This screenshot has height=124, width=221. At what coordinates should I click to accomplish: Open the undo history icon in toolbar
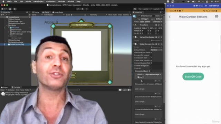point(135,9)
